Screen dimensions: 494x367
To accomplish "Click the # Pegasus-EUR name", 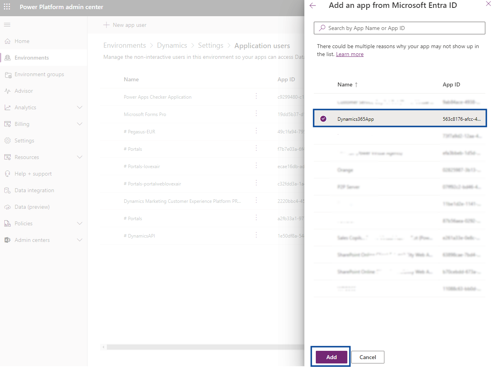I will [x=140, y=132].
